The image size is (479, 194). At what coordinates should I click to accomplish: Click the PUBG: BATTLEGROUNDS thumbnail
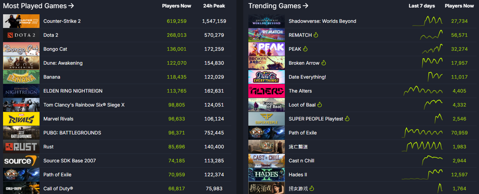(21, 133)
